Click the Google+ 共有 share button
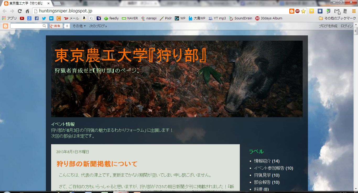358x193 pixels. pyautogui.click(x=56, y=26)
